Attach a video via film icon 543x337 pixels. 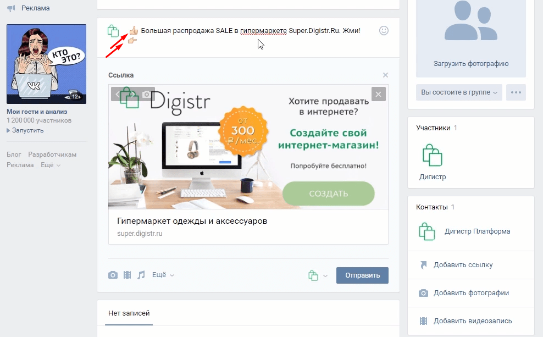127,275
